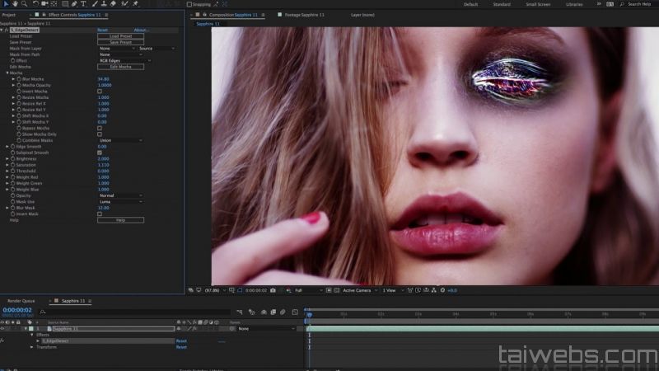
Task: Open the Project panel tab
Action: click(10, 15)
